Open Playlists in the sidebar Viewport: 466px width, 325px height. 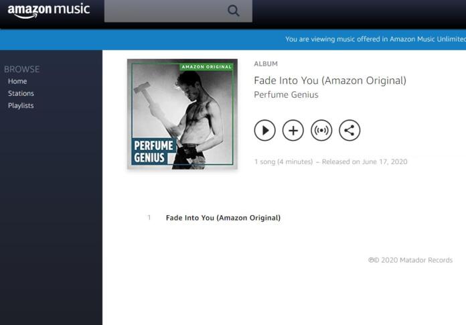[x=21, y=106]
